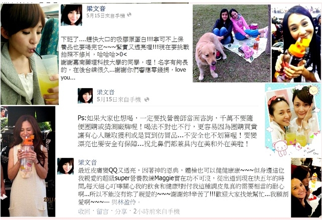The height and width of the screenshot is (220, 322).
Task: Click the globe privacy icon on first post
Action: click(129, 15)
